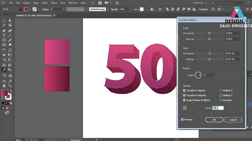
Task: Open the Object menu
Action: (27, 3)
